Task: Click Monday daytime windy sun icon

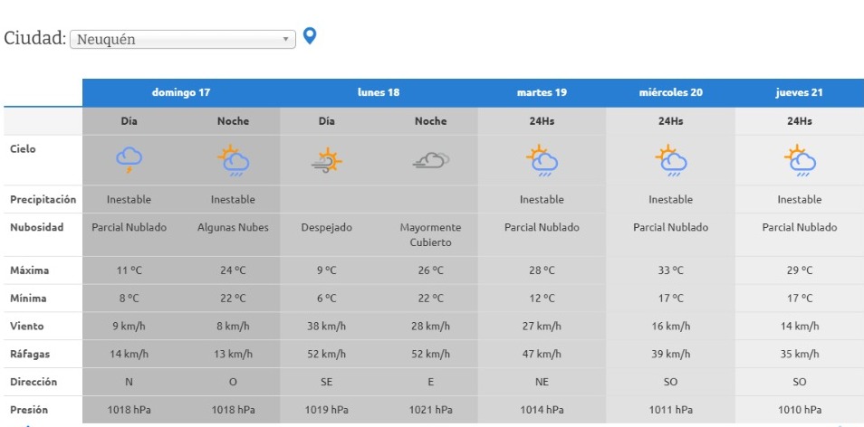Action: (x=326, y=160)
